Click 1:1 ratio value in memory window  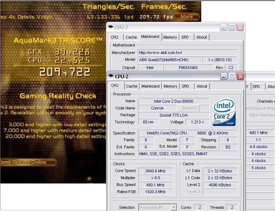[260, 140]
